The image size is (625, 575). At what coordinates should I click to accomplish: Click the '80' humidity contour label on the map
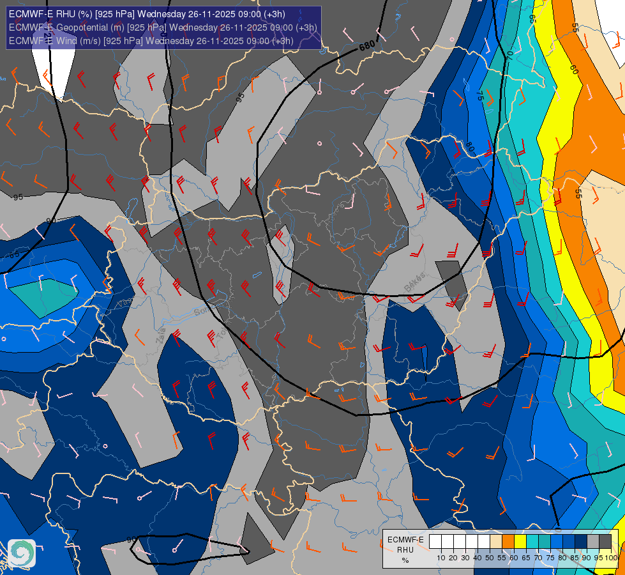(471, 147)
